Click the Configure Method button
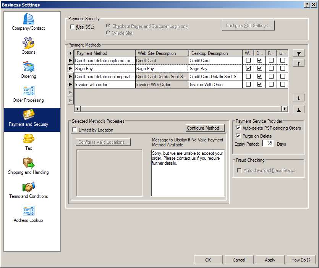This screenshot has height=268, width=319. (205, 128)
